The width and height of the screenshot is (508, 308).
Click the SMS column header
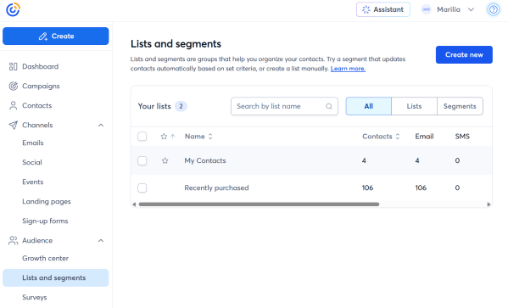[462, 136]
